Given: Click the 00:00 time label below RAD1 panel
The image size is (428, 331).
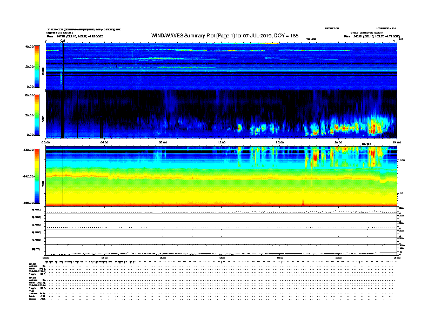Looking at the screenshot, I should pyautogui.click(x=45, y=142).
